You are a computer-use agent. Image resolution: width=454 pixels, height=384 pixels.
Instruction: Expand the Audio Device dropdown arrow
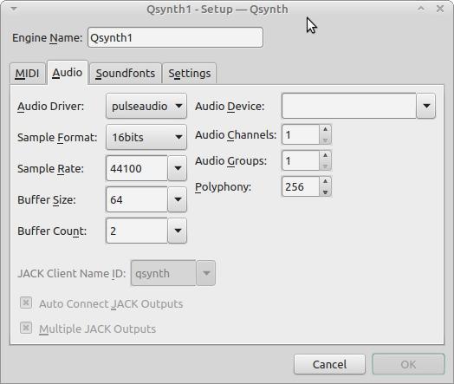[x=426, y=106]
